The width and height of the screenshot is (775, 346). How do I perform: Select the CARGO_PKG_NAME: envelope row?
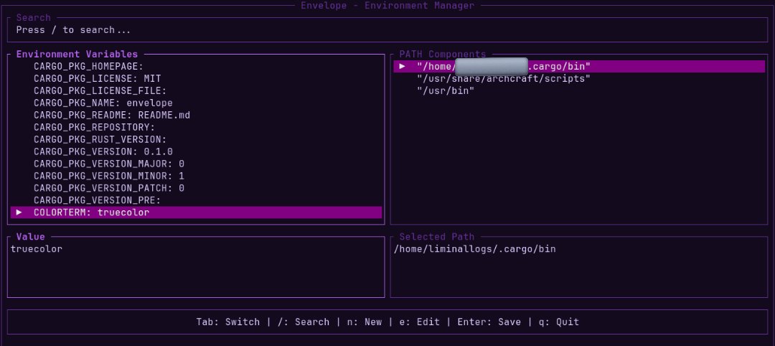(196, 103)
